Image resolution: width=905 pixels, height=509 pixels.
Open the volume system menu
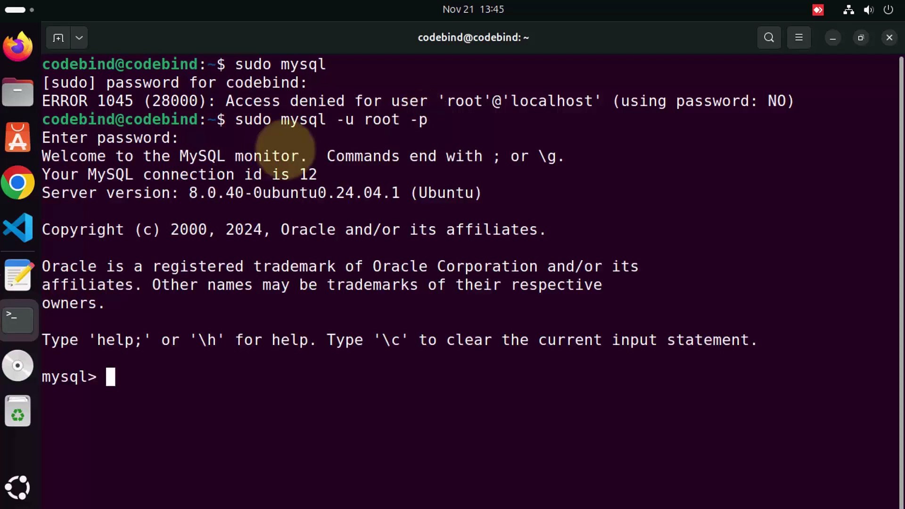click(x=868, y=10)
